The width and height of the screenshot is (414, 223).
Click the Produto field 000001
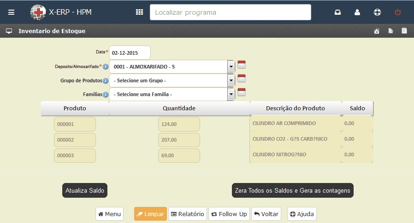(x=75, y=124)
